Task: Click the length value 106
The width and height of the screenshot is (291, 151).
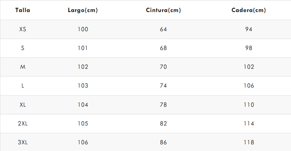Action: [83, 142]
